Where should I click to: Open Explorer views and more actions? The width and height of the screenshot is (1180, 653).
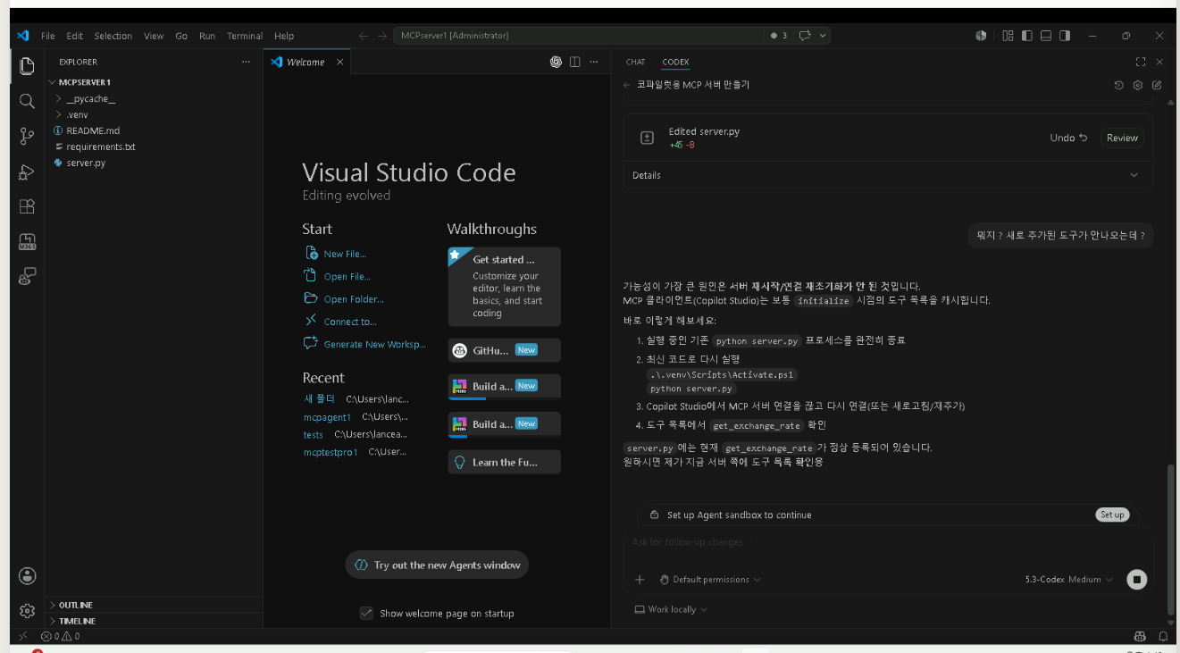[246, 62]
